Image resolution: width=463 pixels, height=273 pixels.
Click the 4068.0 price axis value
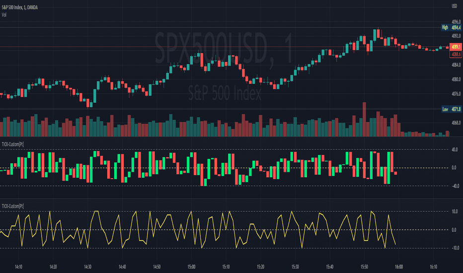[x=456, y=123]
